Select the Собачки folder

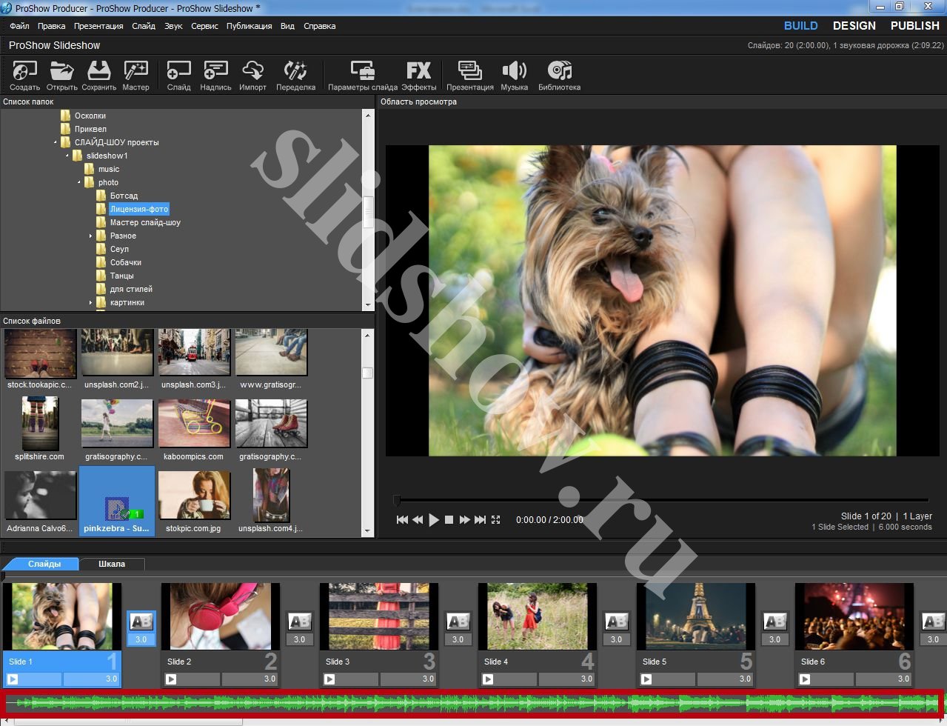pos(126,262)
